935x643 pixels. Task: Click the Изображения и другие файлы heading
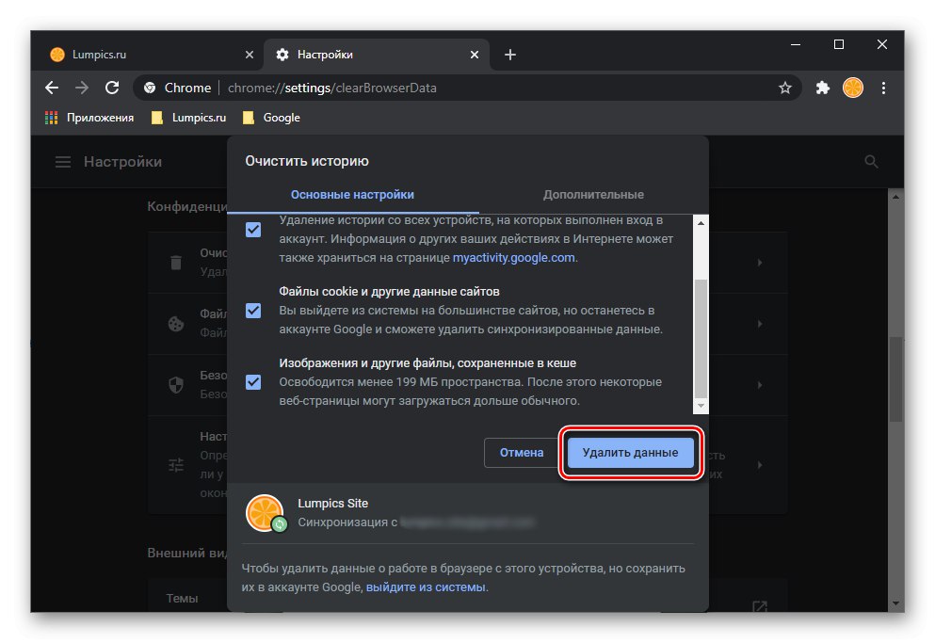pyautogui.click(x=427, y=363)
